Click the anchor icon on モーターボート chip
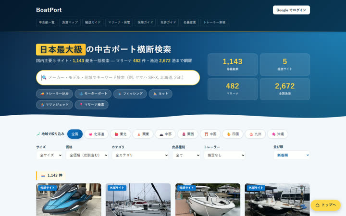346x216 pixels. pyautogui.click(x=81, y=94)
